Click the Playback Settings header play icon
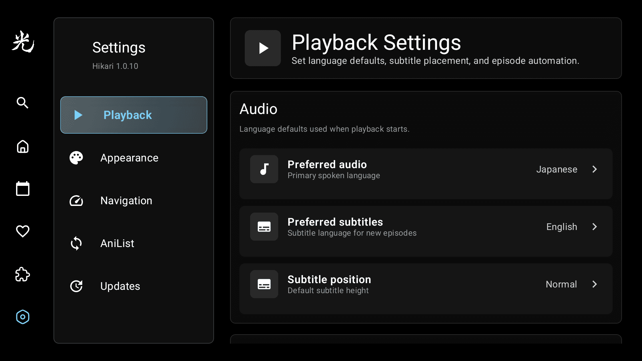Viewport: 642px width, 361px height. click(263, 48)
